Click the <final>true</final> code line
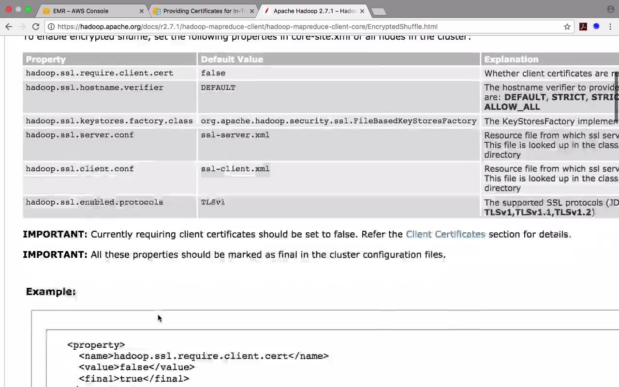This screenshot has height=387, width=619. click(134, 378)
